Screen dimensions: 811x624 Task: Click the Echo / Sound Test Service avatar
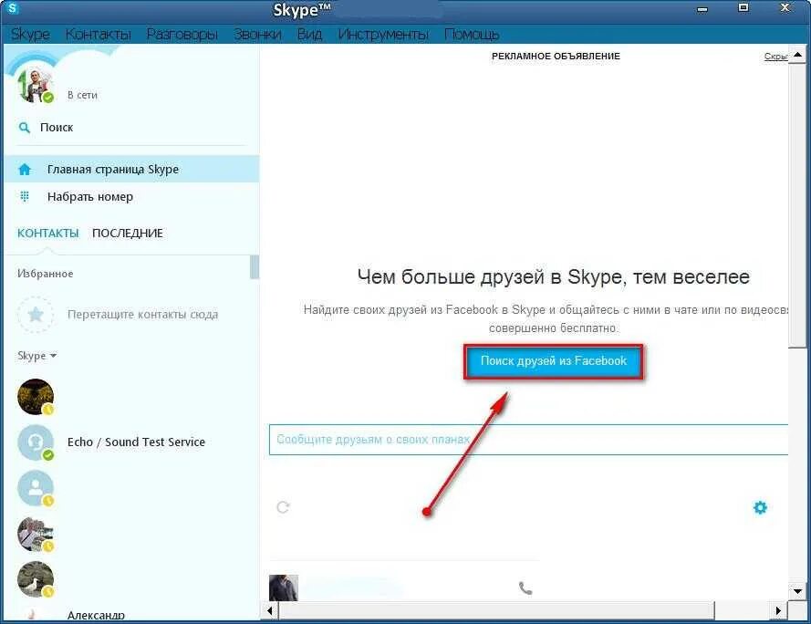[x=36, y=442]
